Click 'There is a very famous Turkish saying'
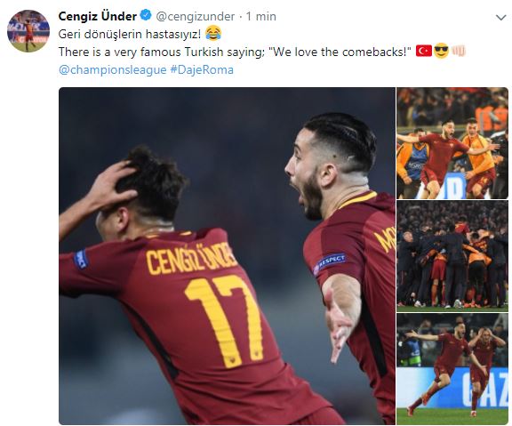This screenshot has width=512, height=426. pyautogui.click(x=161, y=52)
